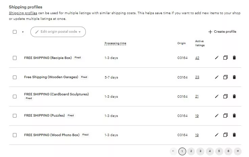Duplicate the Wood Photo Box shipping profile

[x=225, y=135]
